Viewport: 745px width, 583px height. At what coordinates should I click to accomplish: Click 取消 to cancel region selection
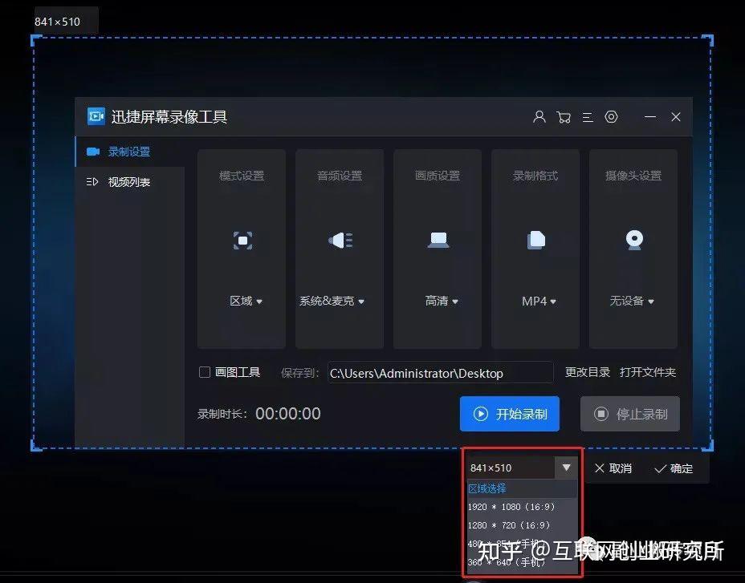pyautogui.click(x=613, y=468)
